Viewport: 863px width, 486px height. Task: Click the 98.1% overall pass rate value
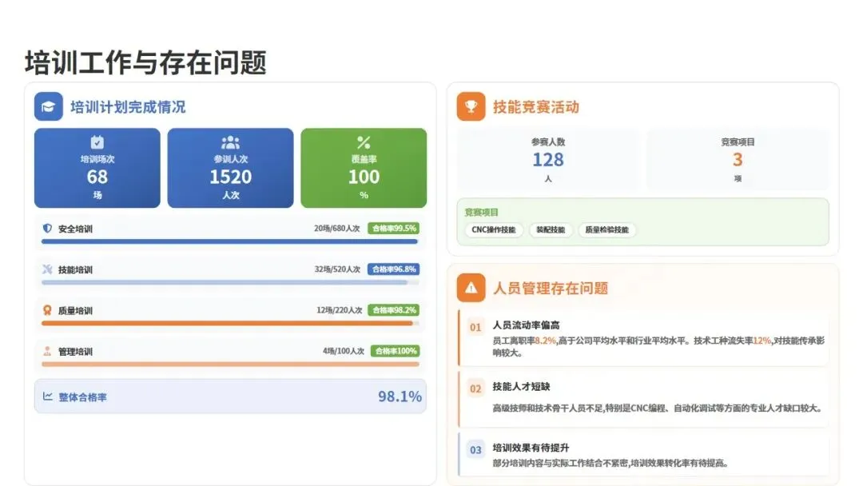click(400, 396)
